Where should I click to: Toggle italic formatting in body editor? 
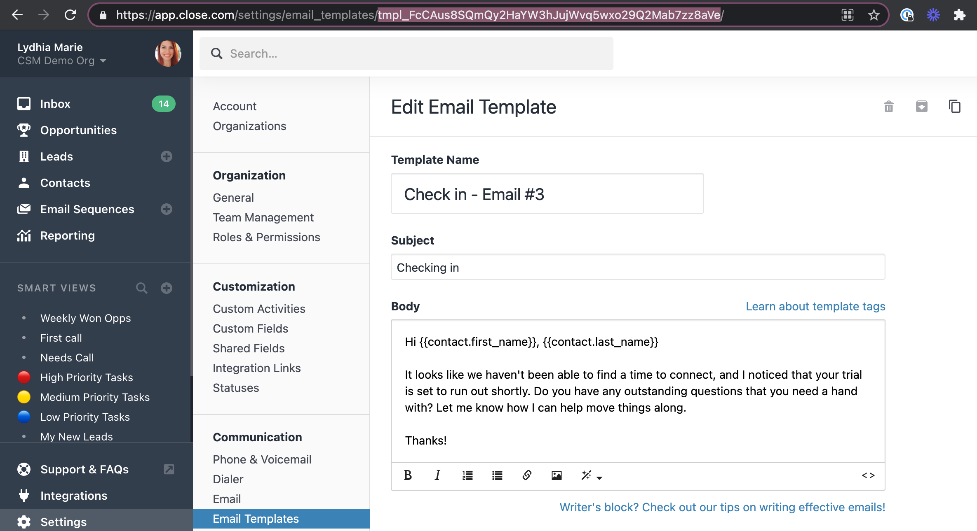(x=437, y=475)
